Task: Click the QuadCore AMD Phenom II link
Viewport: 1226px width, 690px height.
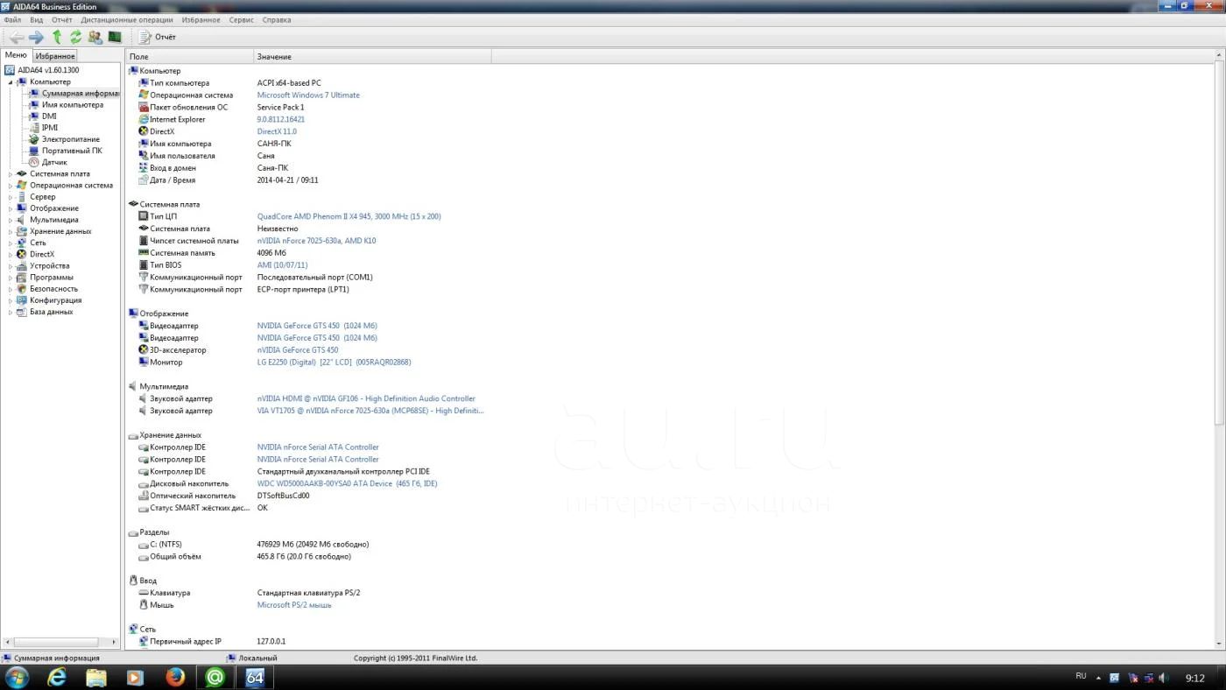Action: coord(349,216)
